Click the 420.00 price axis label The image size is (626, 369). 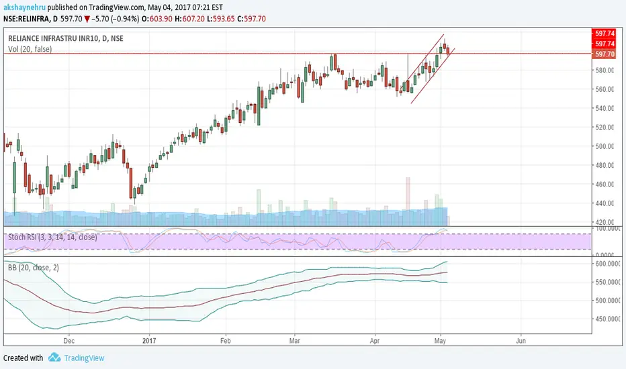pos(605,222)
